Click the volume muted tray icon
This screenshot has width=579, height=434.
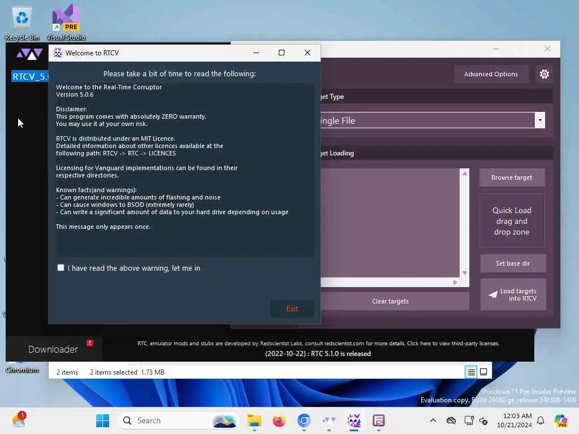(x=483, y=420)
